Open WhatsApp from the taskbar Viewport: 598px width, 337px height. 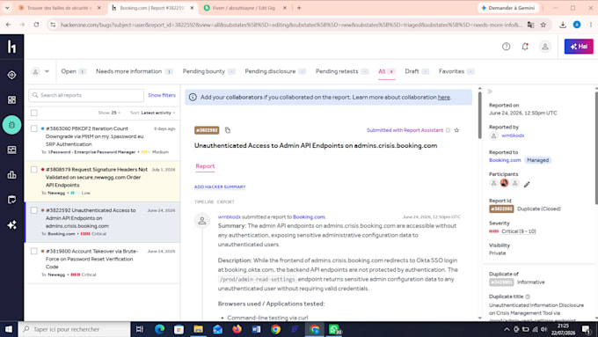pyautogui.click(x=334, y=329)
